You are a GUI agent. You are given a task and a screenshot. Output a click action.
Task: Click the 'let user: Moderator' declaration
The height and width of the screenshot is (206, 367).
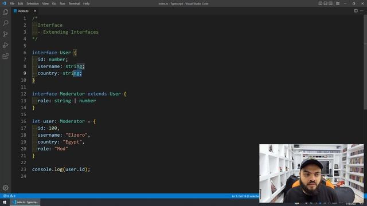coord(58,121)
